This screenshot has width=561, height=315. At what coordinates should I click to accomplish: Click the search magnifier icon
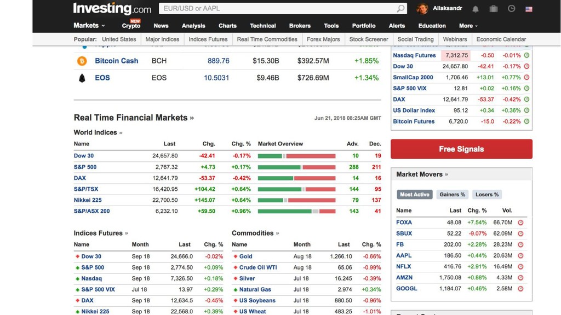click(400, 8)
